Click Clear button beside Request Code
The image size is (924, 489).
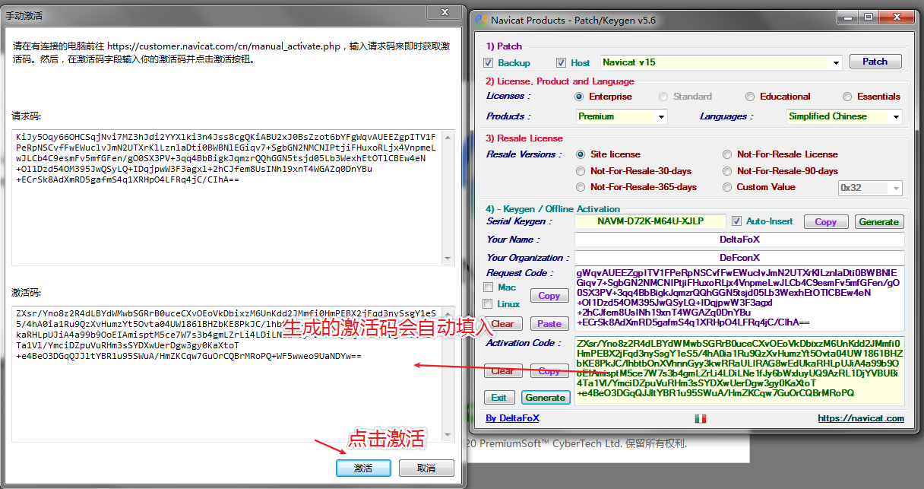point(502,323)
